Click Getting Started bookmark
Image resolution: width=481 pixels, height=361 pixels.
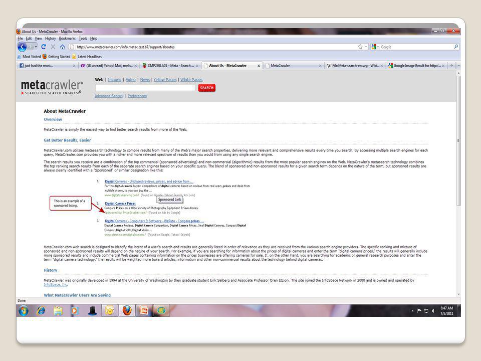click(x=57, y=57)
